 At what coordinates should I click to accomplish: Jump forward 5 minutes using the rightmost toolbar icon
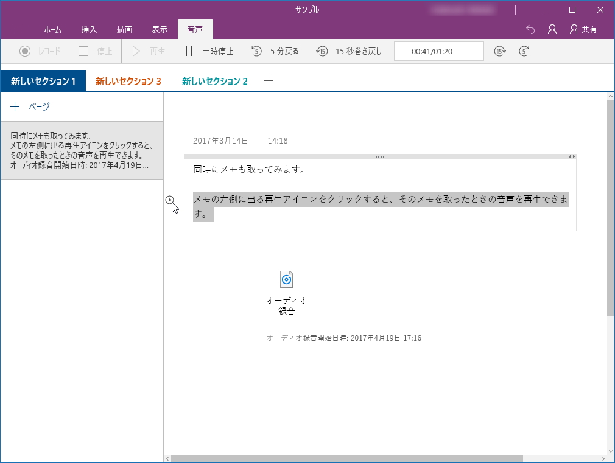[522, 51]
